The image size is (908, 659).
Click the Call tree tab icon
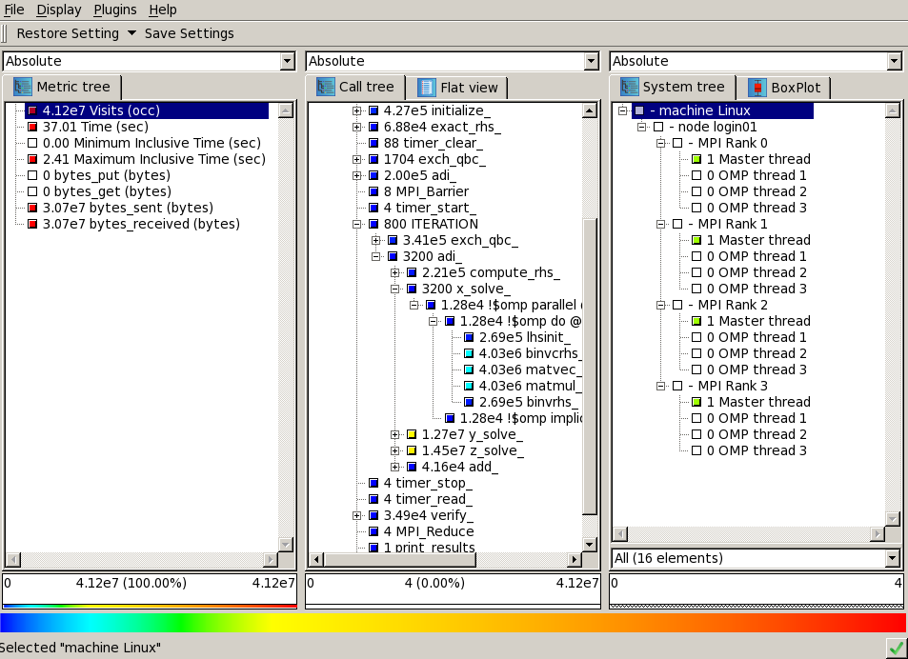point(326,88)
